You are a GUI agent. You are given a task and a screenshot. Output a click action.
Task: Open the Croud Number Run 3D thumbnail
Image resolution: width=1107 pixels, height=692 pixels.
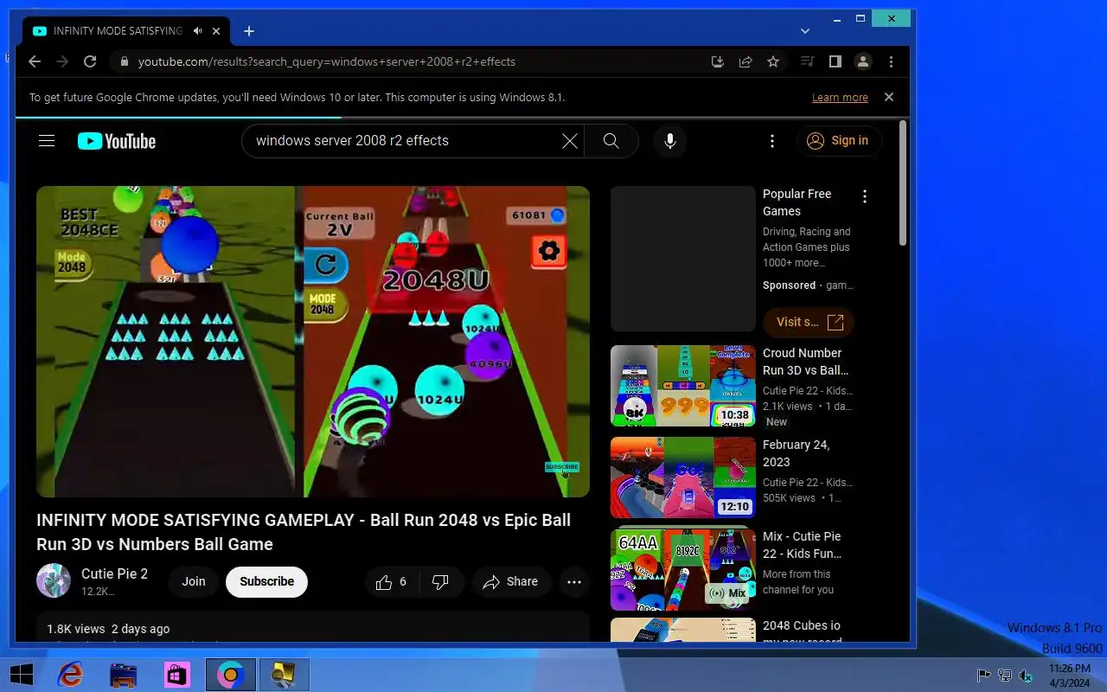683,386
